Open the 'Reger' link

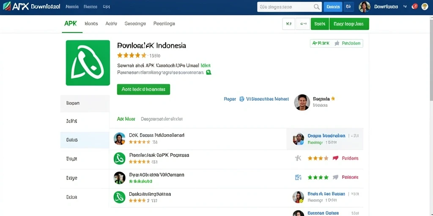[x=230, y=99]
